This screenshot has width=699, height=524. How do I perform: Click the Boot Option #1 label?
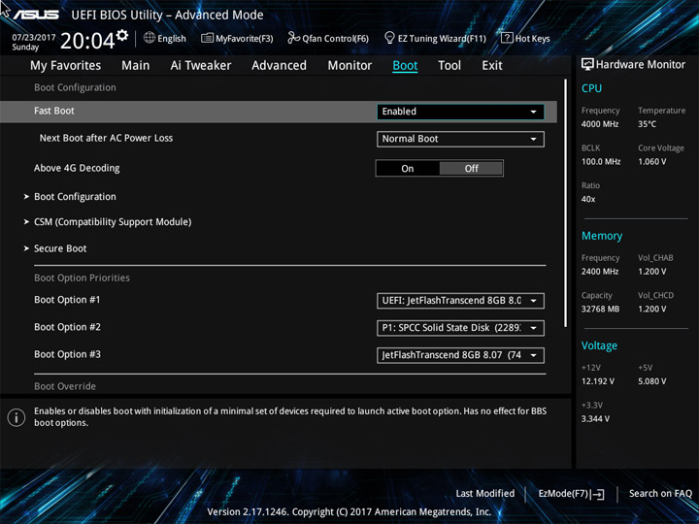point(67,300)
